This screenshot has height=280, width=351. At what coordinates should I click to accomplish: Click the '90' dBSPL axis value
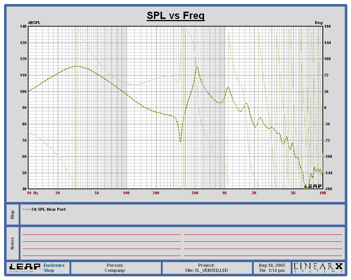click(x=24, y=108)
